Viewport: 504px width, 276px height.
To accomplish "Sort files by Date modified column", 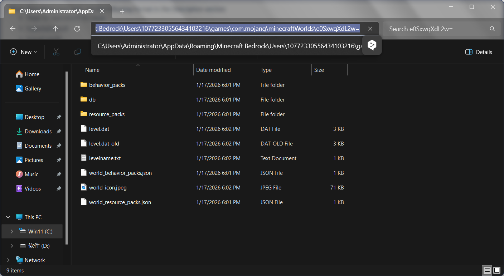I will coord(213,70).
